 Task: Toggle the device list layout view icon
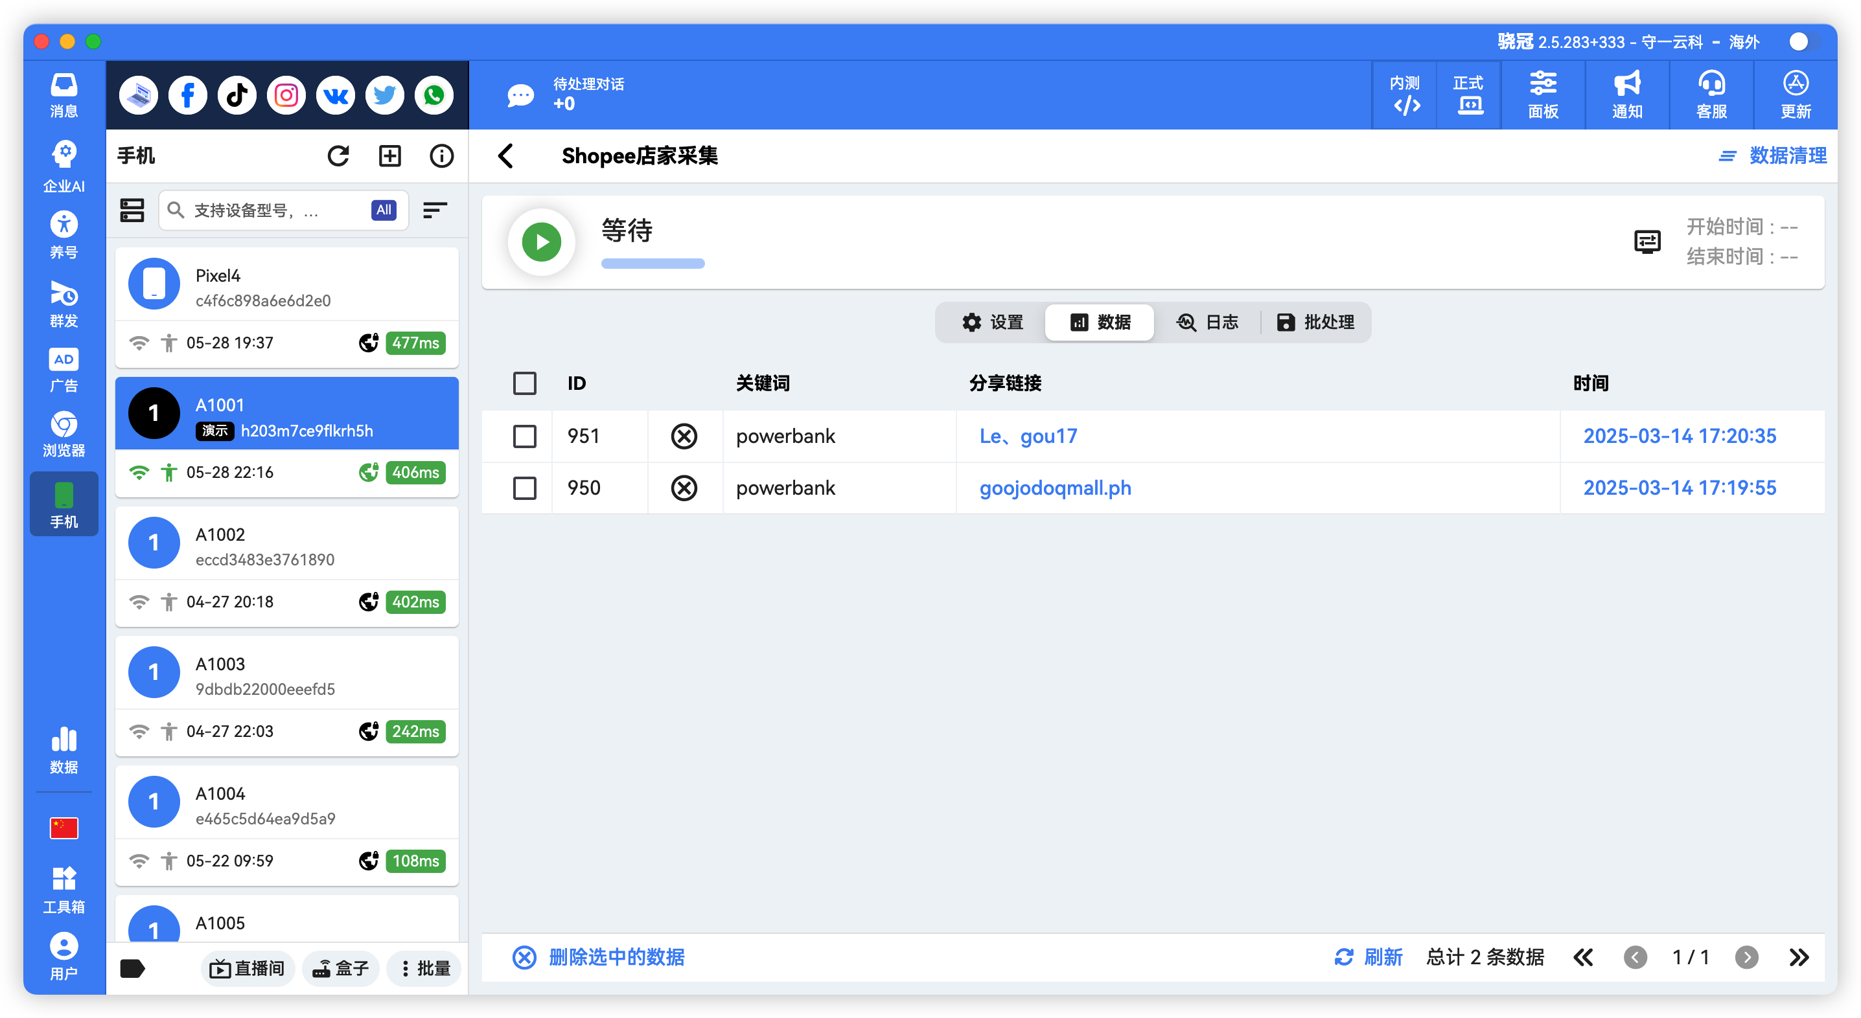[132, 210]
